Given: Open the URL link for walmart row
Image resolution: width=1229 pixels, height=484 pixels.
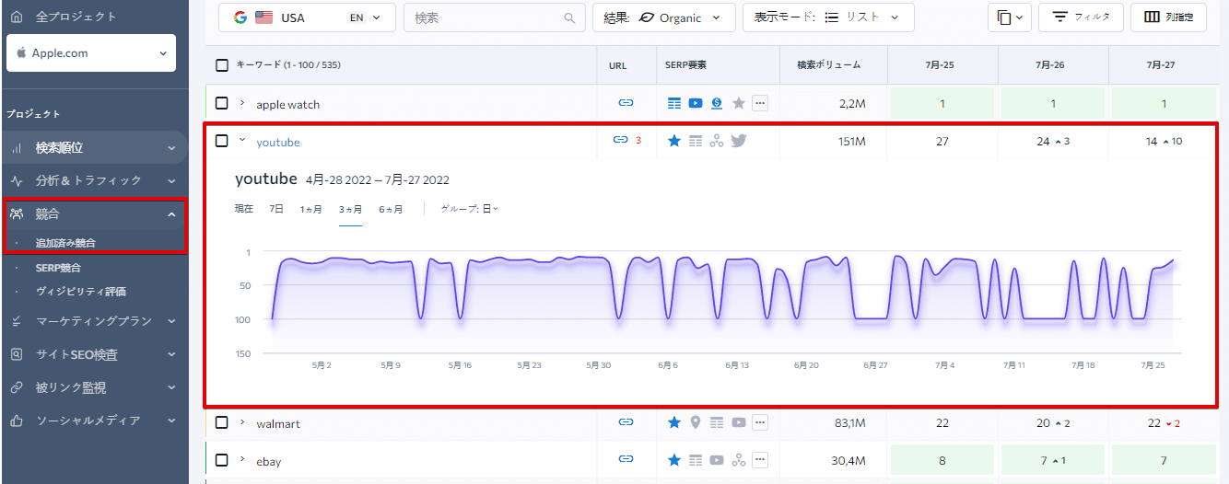Looking at the screenshot, I should (626, 422).
